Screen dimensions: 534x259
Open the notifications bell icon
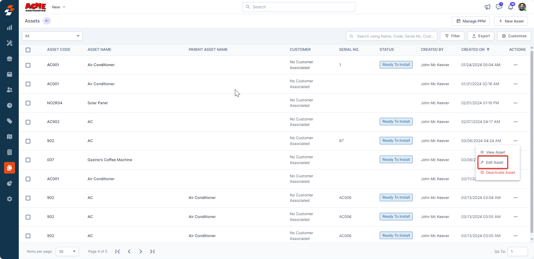(x=511, y=7)
